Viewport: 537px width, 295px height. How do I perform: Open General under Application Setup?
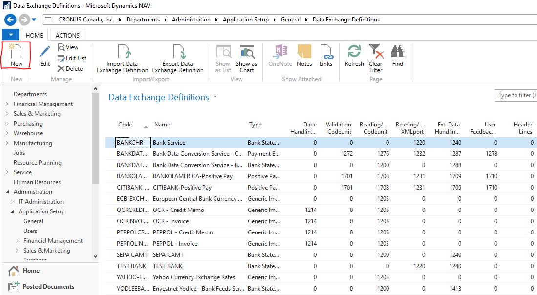(33, 221)
